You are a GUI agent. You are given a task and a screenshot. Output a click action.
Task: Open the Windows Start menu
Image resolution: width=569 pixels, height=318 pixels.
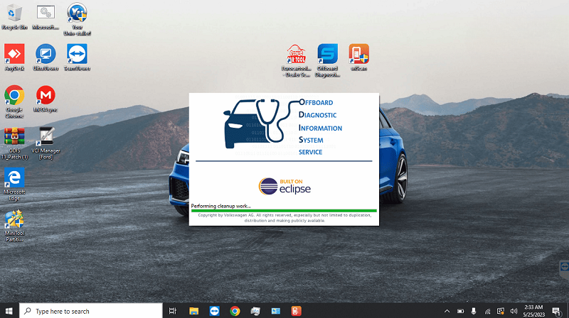click(9, 311)
